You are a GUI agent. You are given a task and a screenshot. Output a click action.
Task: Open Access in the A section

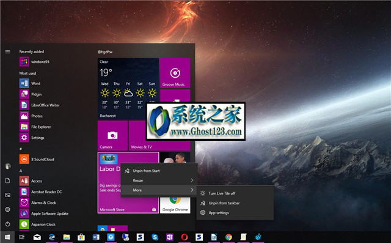pos(31,181)
